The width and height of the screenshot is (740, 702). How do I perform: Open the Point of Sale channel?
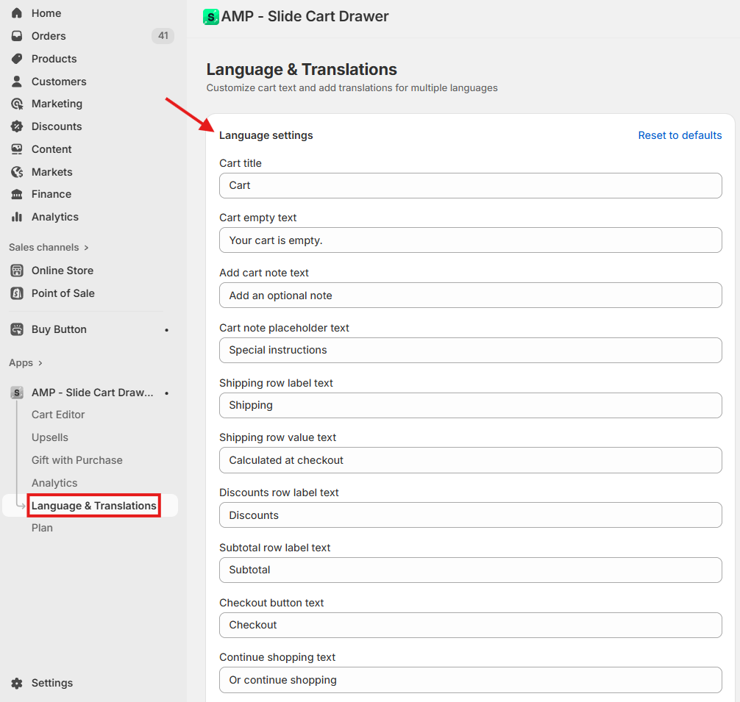point(63,293)
